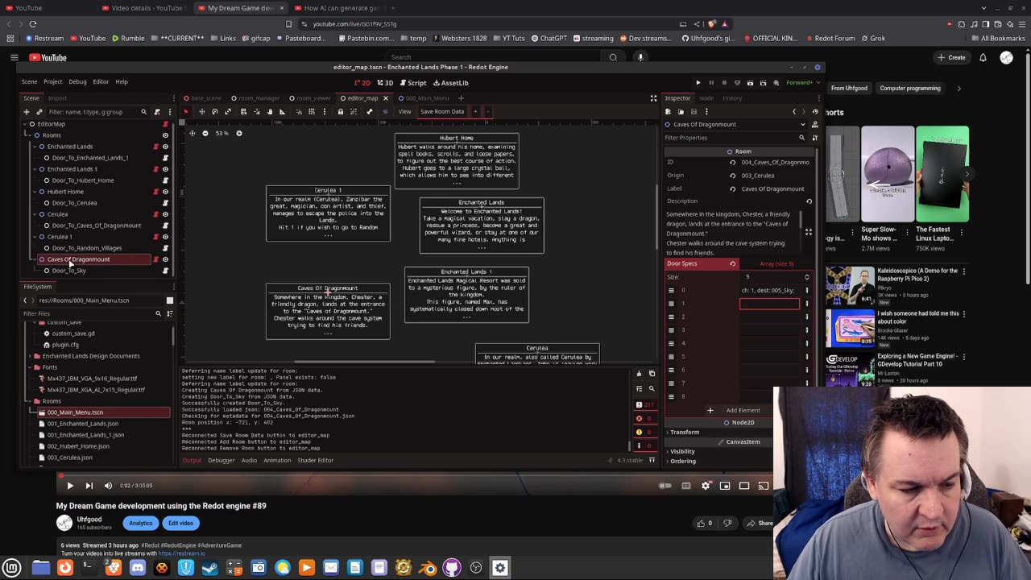Open the AssetLib workspace
Viewport: 1031px width, 580px height.
(x=449, y=82)
